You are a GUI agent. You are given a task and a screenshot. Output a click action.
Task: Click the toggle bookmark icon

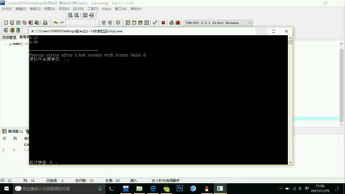(x=118, y=22)
